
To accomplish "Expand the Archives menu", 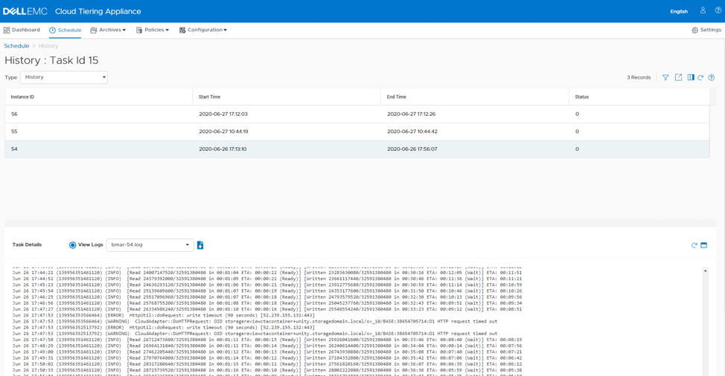I will coord(108,30).
